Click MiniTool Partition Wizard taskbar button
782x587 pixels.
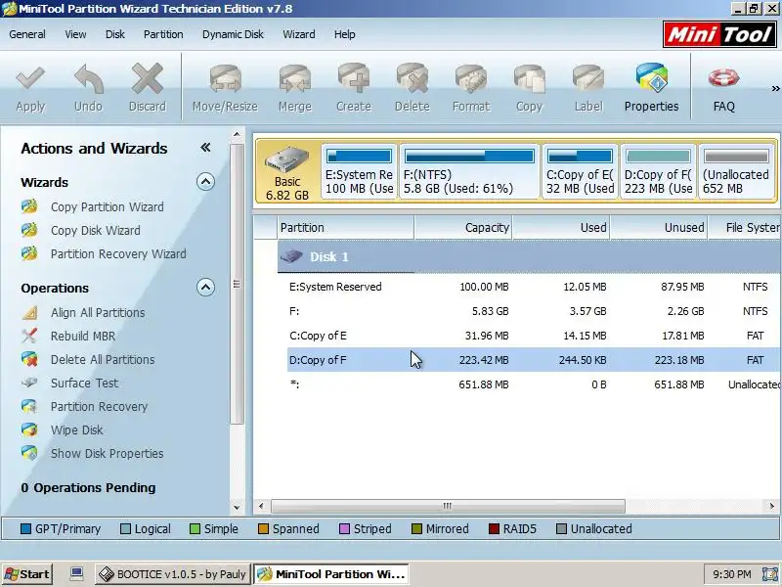(x=331, y=574)
